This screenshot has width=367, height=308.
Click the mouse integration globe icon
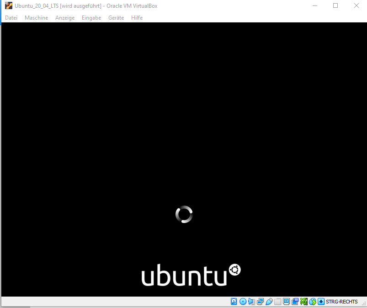pos(313,302)
